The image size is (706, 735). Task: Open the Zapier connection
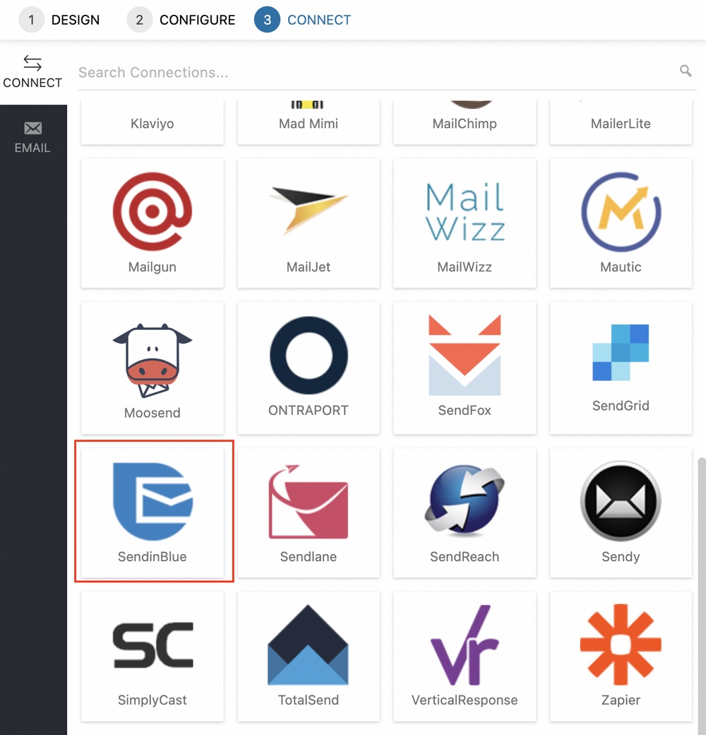[620, 655]
